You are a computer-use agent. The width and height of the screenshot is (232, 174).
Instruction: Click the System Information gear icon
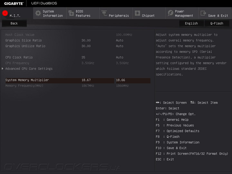(x=38, y=13)
